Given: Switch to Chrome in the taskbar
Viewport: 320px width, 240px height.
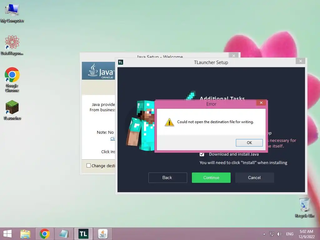Looking at the screenshot, I should coord(45,234).
